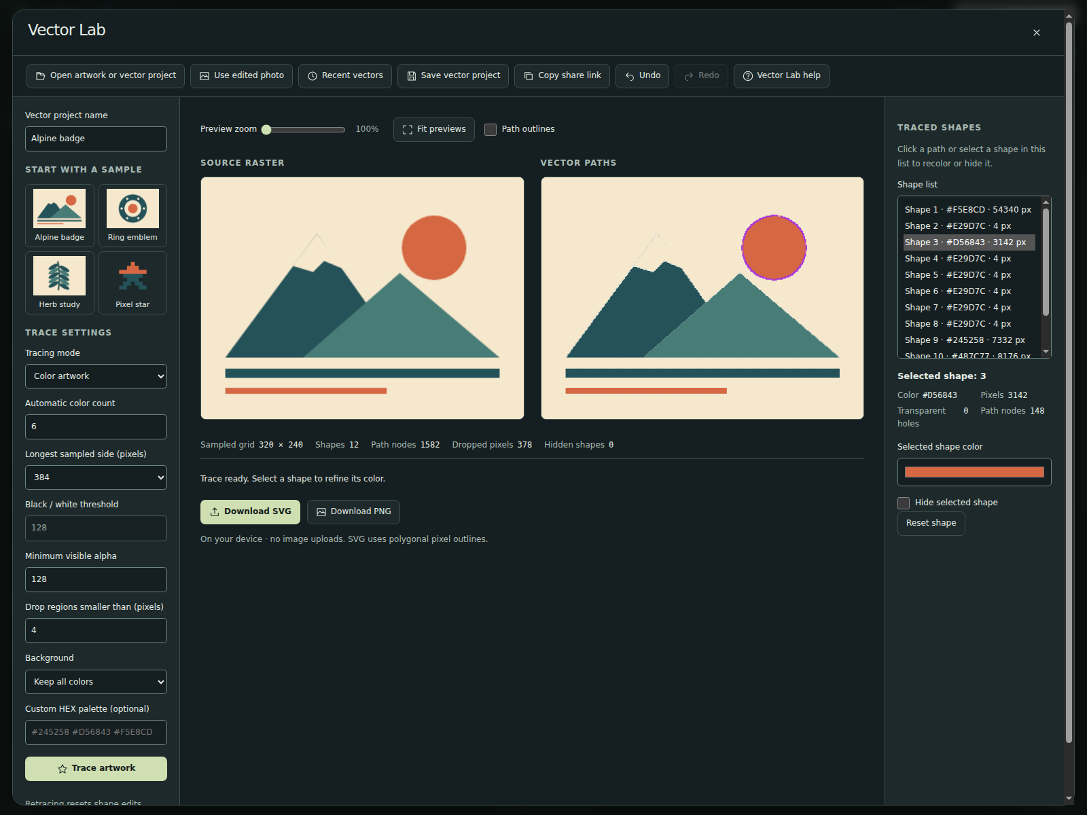
Task: Open Longest sampled side dropdown
Action: [x=96, y=477]
